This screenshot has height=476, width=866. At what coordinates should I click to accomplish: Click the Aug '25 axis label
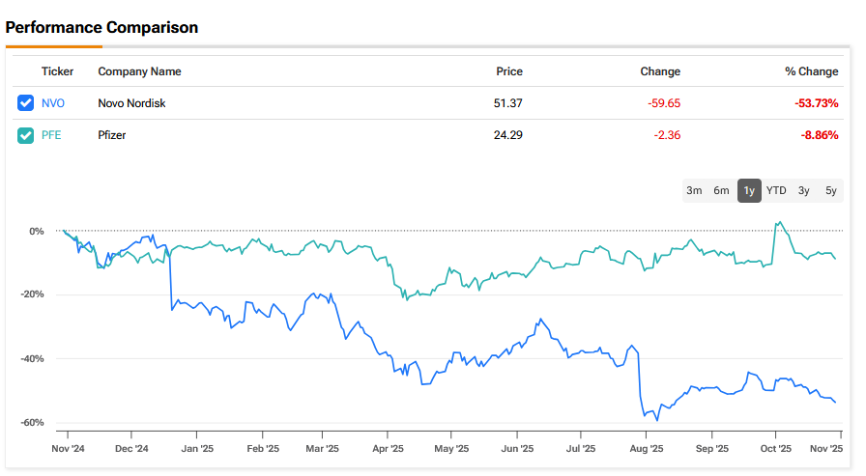646,448
